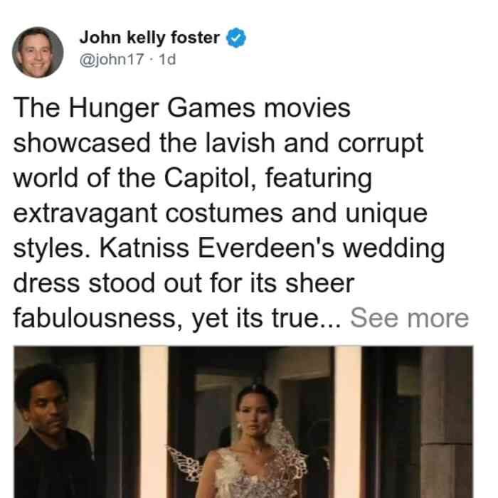The width and height of the screenshot is (498, 498).
Task: Click 'dress stood out' in the post
Action: 107,282
